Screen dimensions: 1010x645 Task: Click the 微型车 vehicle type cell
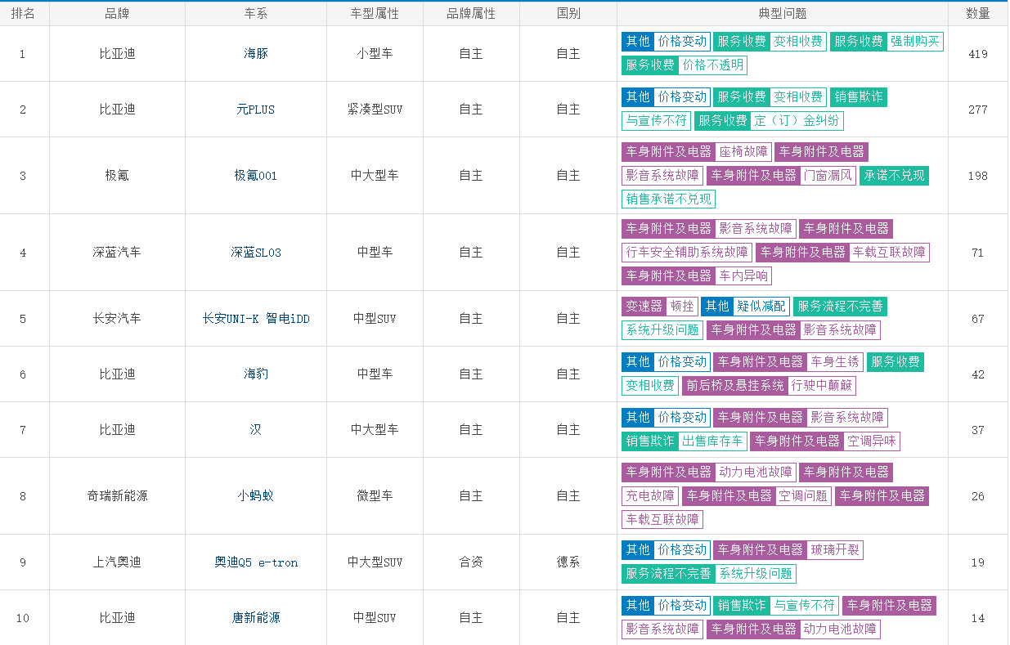click(375, 496)
